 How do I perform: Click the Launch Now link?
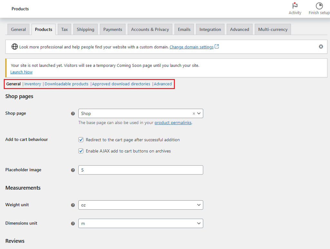tap(21, 72)
